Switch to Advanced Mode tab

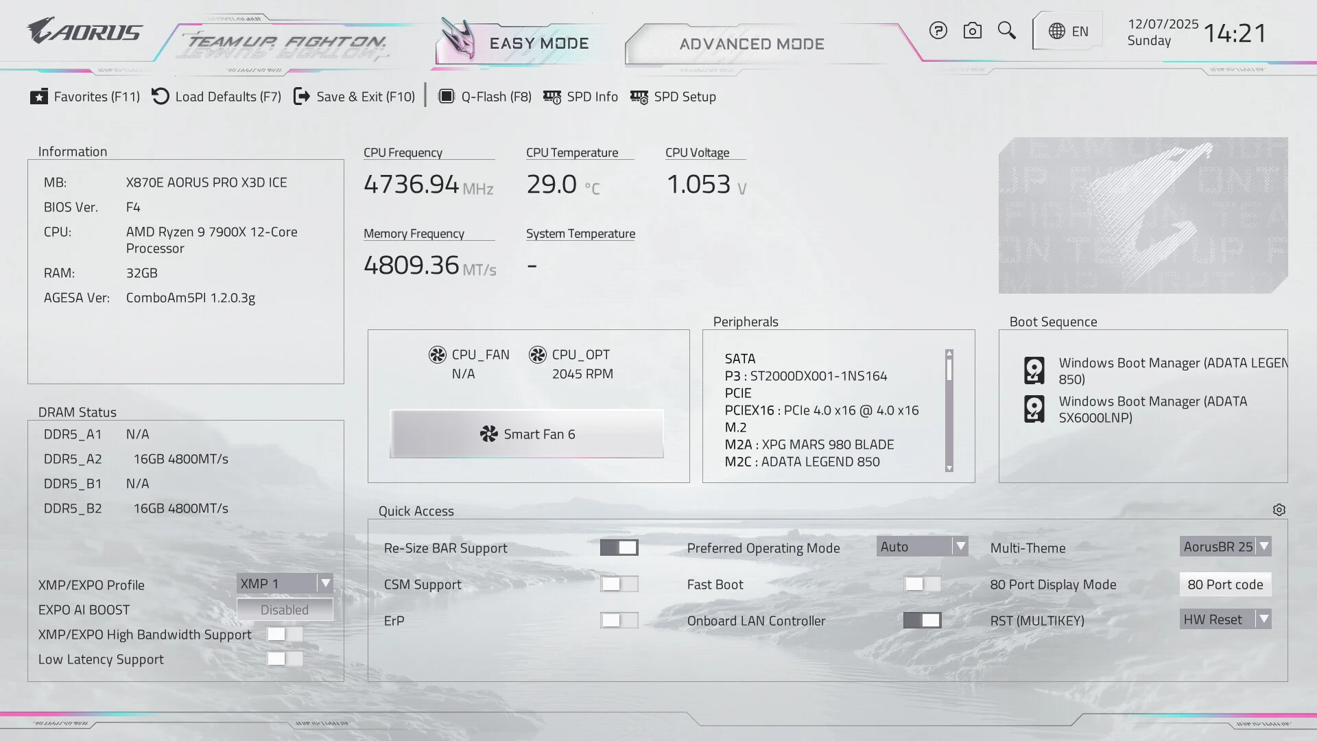751,44
